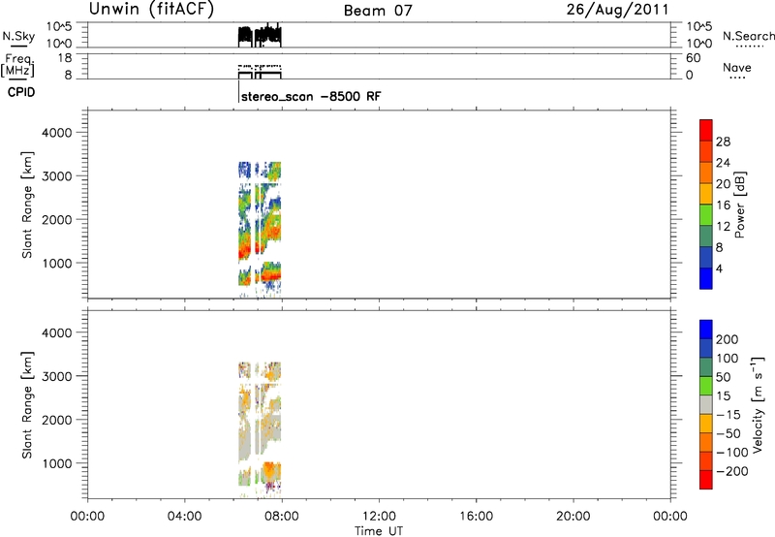Click the '20:00' time tick label
775x537 pixels.
pos(573,517)
